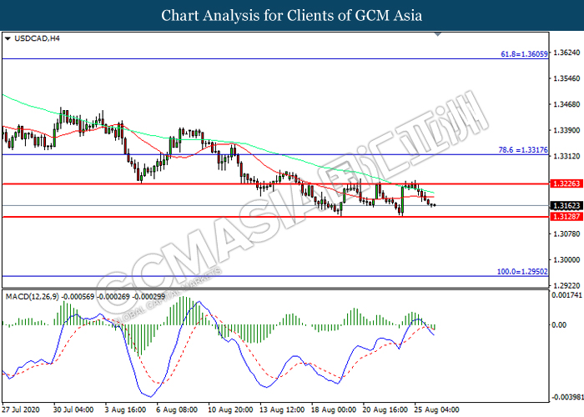Select the 78.6 =1.33176 Fibonacci label
This screenshot has width=584, height=417.
(523, 149)
